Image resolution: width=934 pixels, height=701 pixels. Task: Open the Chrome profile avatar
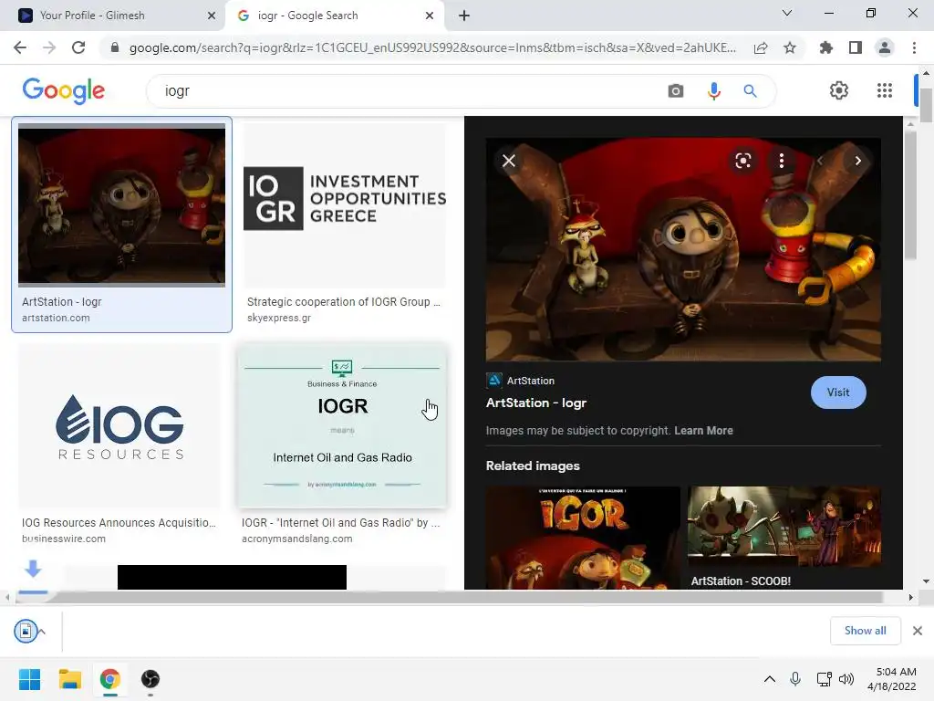coord(885,47)
